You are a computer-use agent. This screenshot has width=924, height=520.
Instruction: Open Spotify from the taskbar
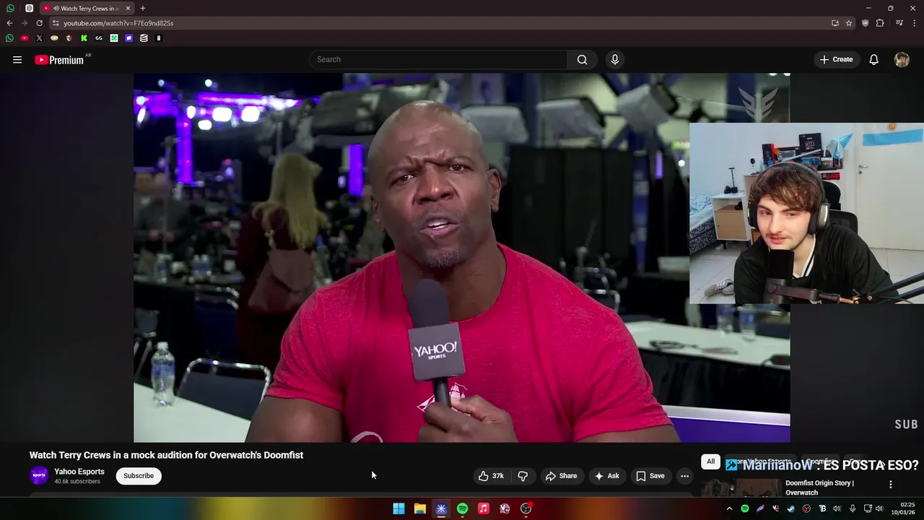[x=462, y=508]
